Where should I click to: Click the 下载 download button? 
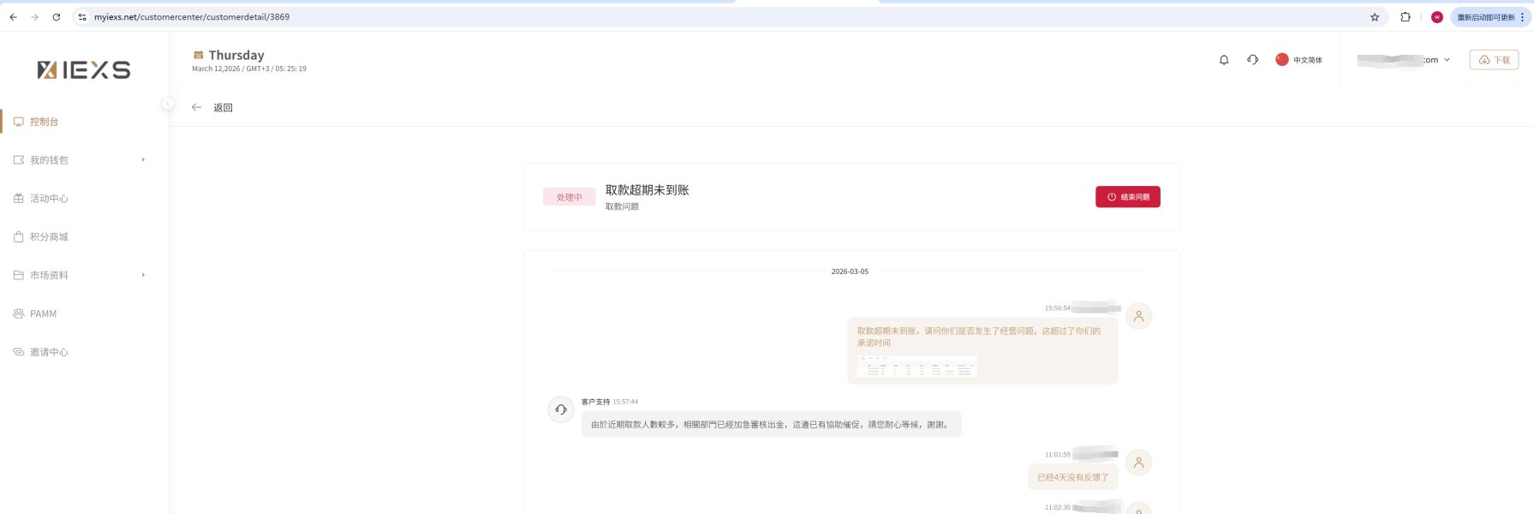point(1495,60)
